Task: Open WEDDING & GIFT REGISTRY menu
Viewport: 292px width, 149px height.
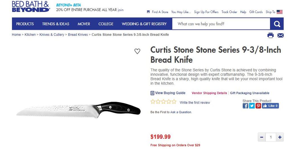Action: pyautogui.click(x=144, y=24)
